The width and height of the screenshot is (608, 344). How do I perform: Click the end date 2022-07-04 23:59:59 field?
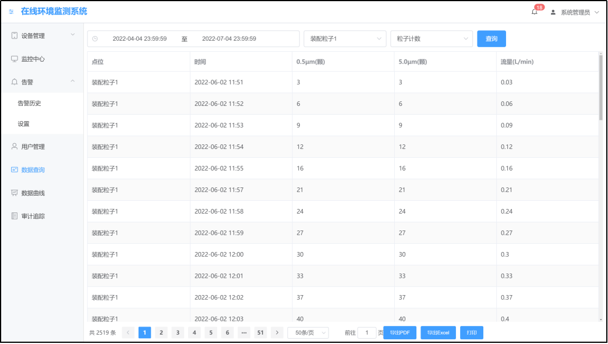click(229, 39)
